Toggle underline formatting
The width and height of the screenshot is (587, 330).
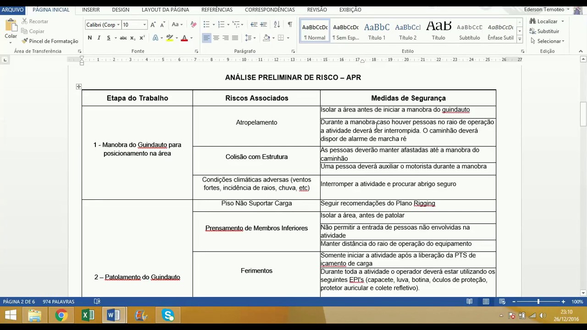tap(109, 38)
